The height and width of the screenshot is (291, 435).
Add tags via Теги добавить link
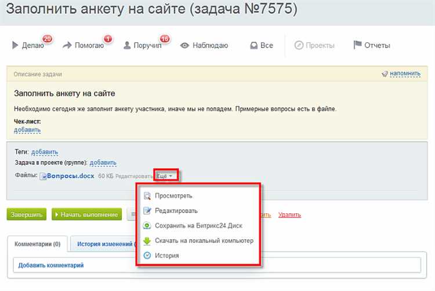point(45,152)
